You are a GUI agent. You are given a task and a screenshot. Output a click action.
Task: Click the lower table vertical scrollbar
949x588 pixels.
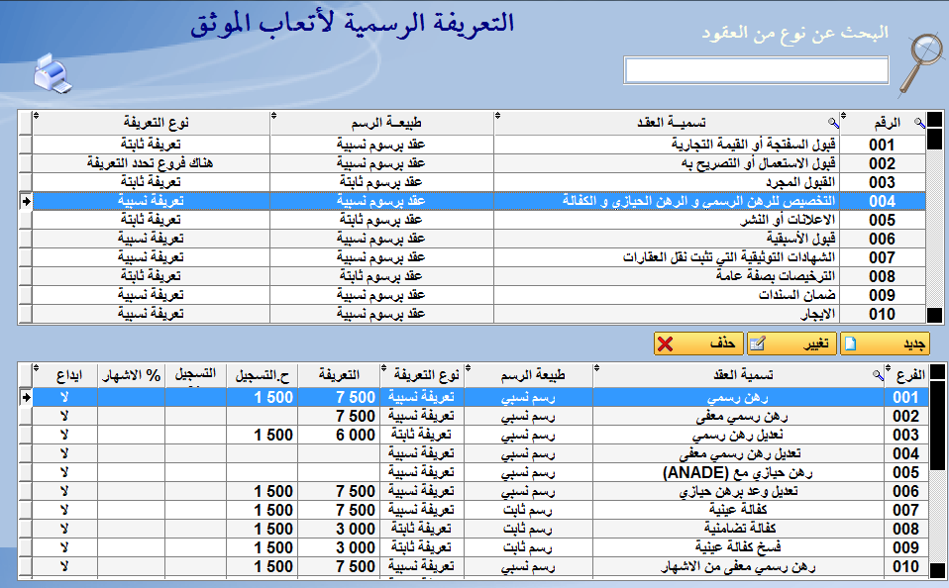point(936,475)
